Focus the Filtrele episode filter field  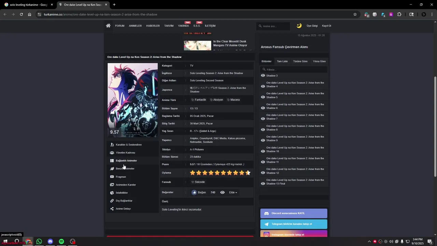tap(294, 70)
